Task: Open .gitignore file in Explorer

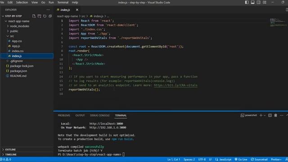Action: (x=16, y=61)
